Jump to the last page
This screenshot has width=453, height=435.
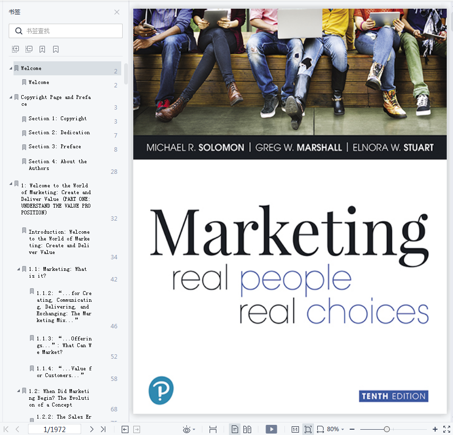click(x=103, y=429)
